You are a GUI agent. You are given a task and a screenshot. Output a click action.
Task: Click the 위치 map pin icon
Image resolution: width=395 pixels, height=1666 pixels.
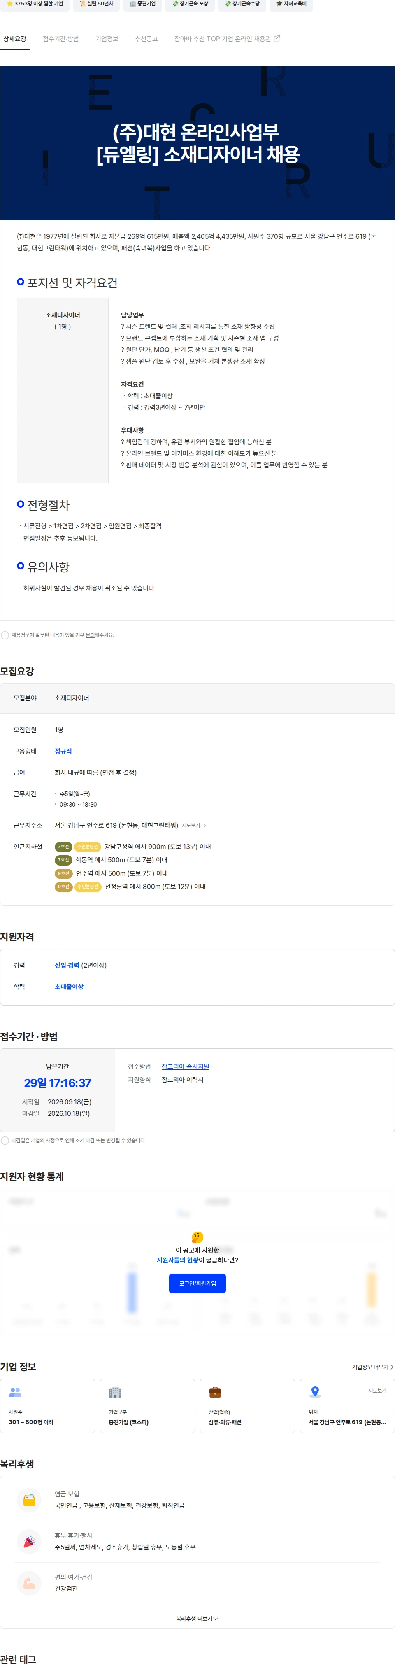coord(315,1393)
